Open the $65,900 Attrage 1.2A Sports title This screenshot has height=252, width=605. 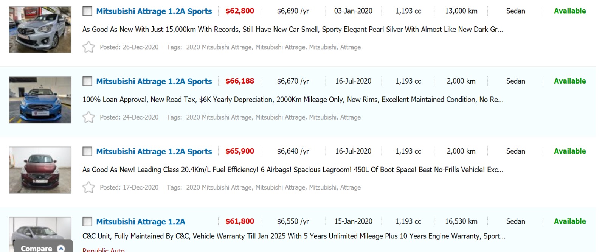pyautogui.click(x=154, y=151)
